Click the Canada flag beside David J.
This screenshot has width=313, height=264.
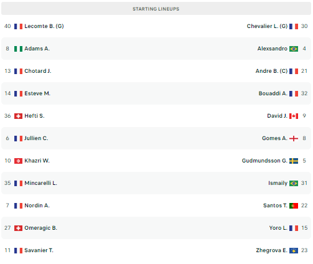(x=294, y=116)
